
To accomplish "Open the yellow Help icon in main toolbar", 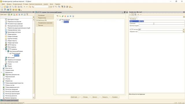I will [70, 7].
